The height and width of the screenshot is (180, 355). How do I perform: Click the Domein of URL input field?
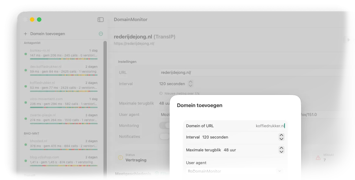(235, 126)
